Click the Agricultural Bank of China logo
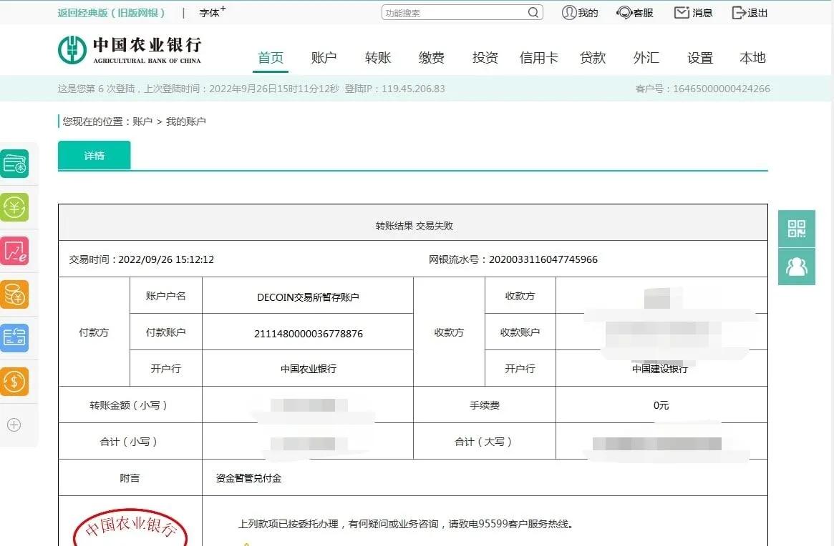This screenshot has height=546, width=834. pyautogui.click(x=130, y=50)
